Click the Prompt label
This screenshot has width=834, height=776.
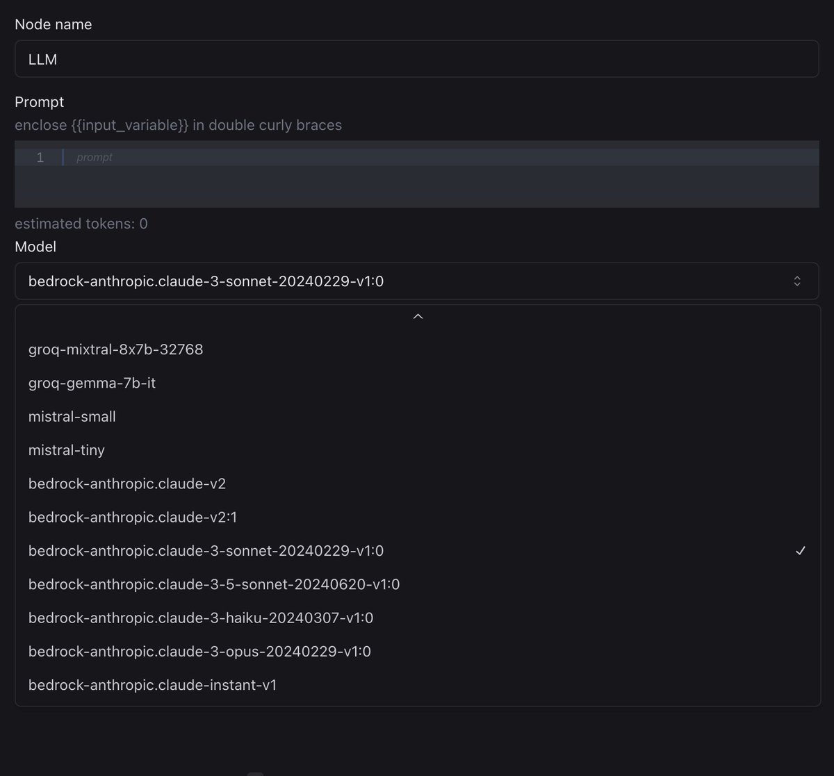tap(39, 102)
